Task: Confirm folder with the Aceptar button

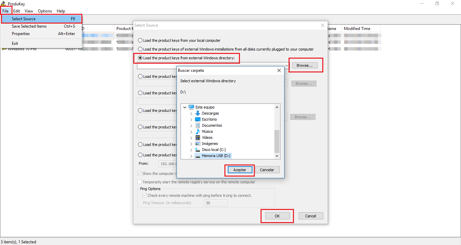Action: (240, 170)
